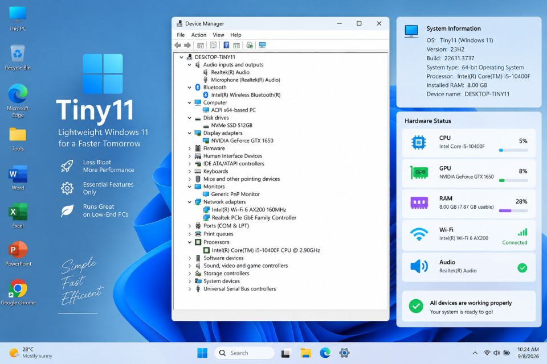
Task: Select Realtek(R) Audio device
Action: 230,72
